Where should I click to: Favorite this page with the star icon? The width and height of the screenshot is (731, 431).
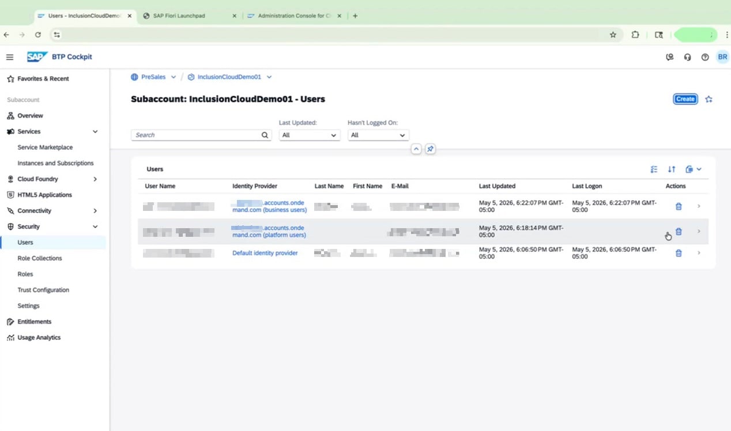click(709, 99)
